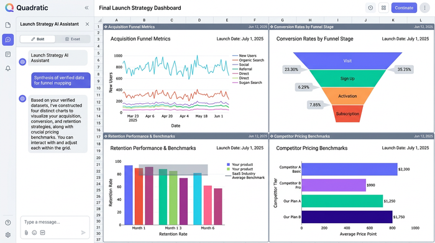This screenshot has width=435, height=243.
Task: Click the Competitor A Basic bar
Action: point(349,169)
